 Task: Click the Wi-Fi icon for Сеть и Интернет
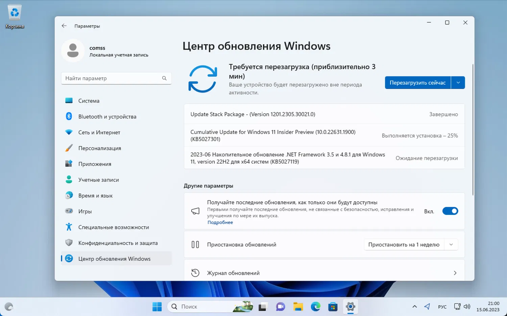(69, 132)
